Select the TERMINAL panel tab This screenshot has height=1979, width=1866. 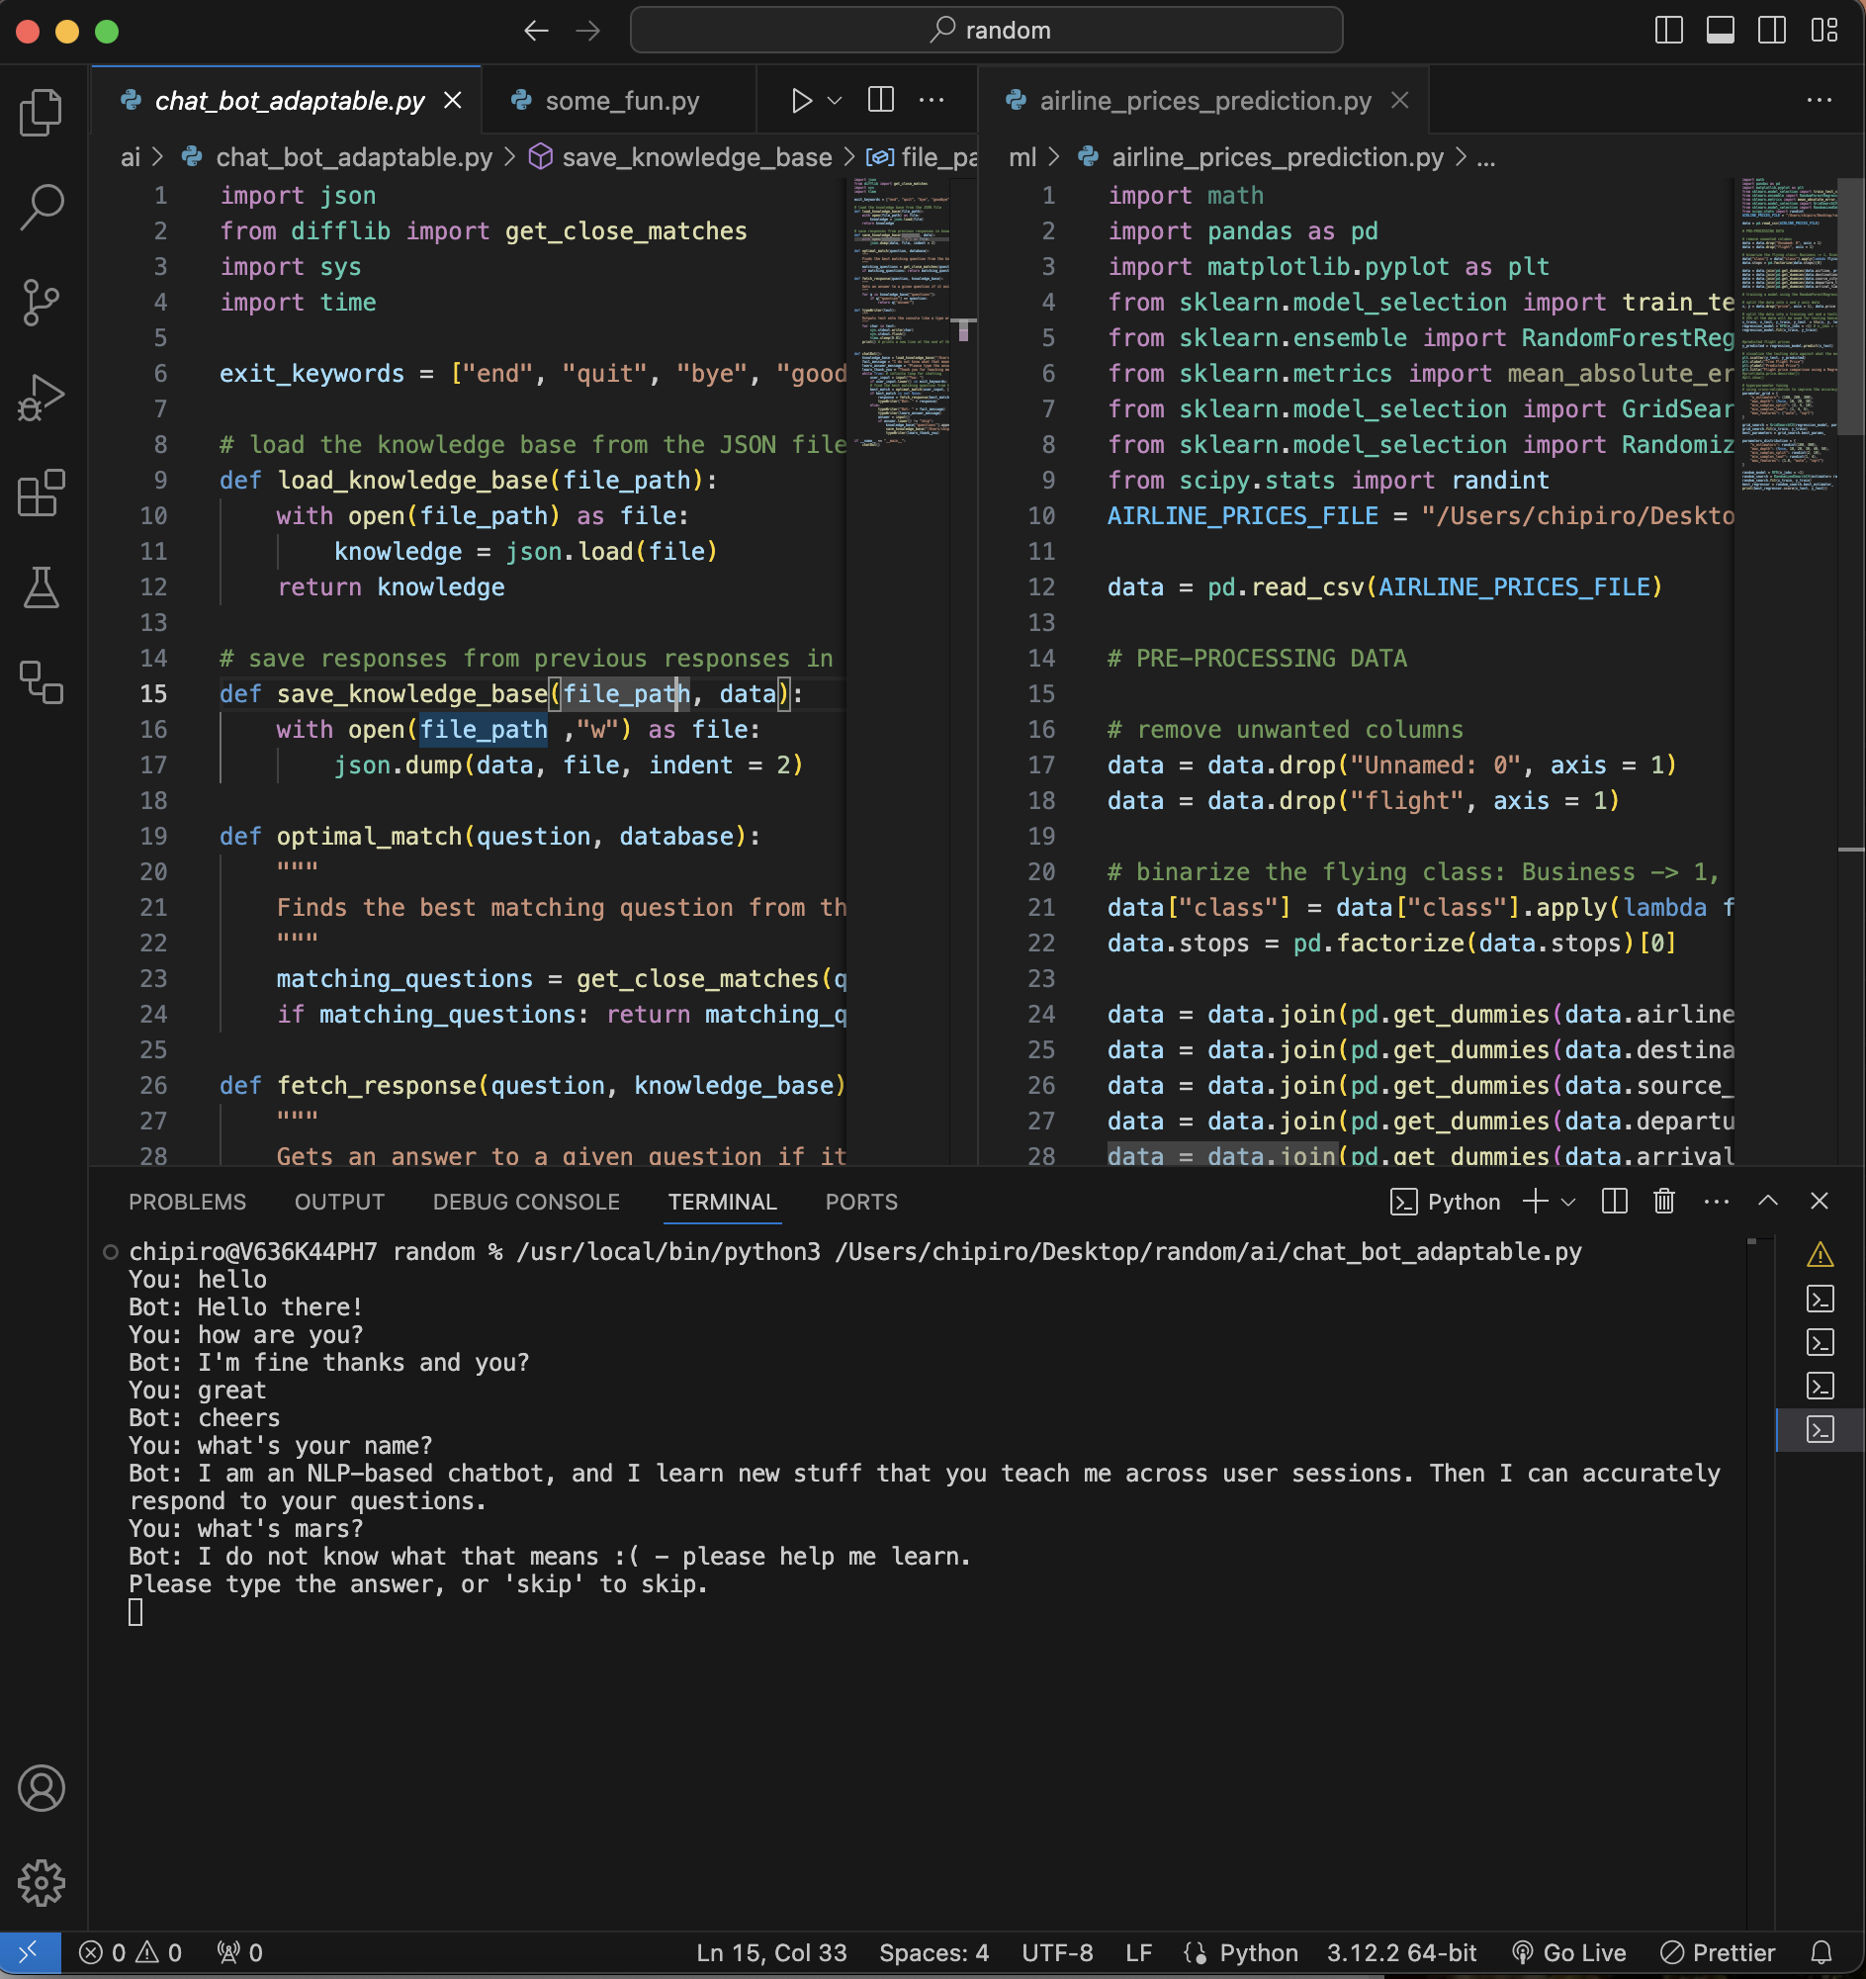[x=723, y=1202]
